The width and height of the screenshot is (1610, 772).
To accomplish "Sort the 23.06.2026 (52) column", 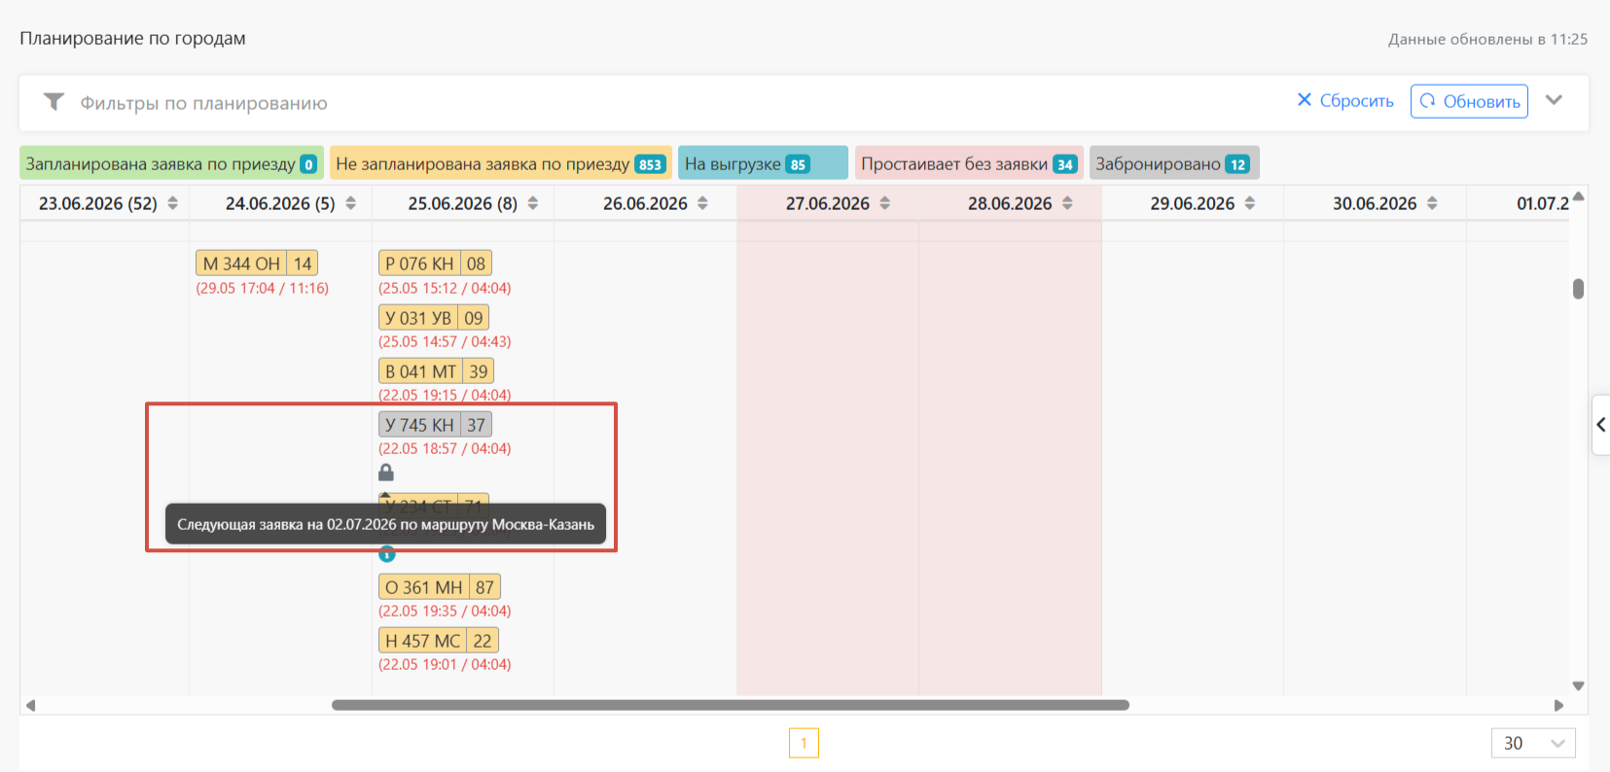I will (173, 203).
